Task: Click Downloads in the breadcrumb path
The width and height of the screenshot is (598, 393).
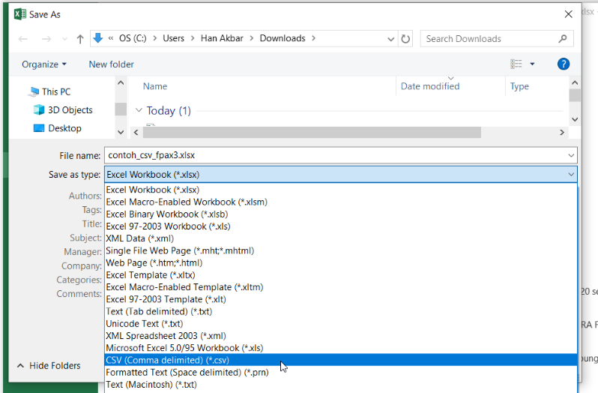Action: pos(283,38)
